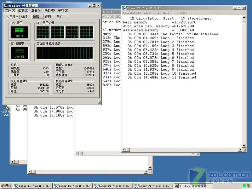Activate the second Super PI taskbar button
Viewport: 252px width, 189px height.
(73, 186)
